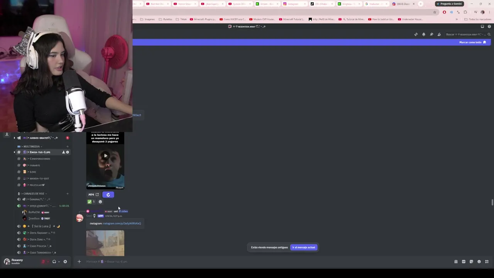Image resolution: width=494 pixels, height=278 pixels.
Task: Open microphone input options dropdown
Action: tap(48, 262)
